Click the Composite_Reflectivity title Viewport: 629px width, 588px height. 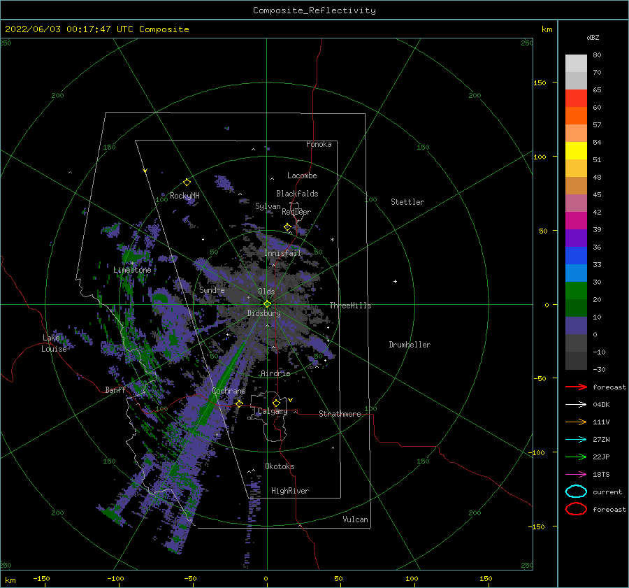(314, 10)
